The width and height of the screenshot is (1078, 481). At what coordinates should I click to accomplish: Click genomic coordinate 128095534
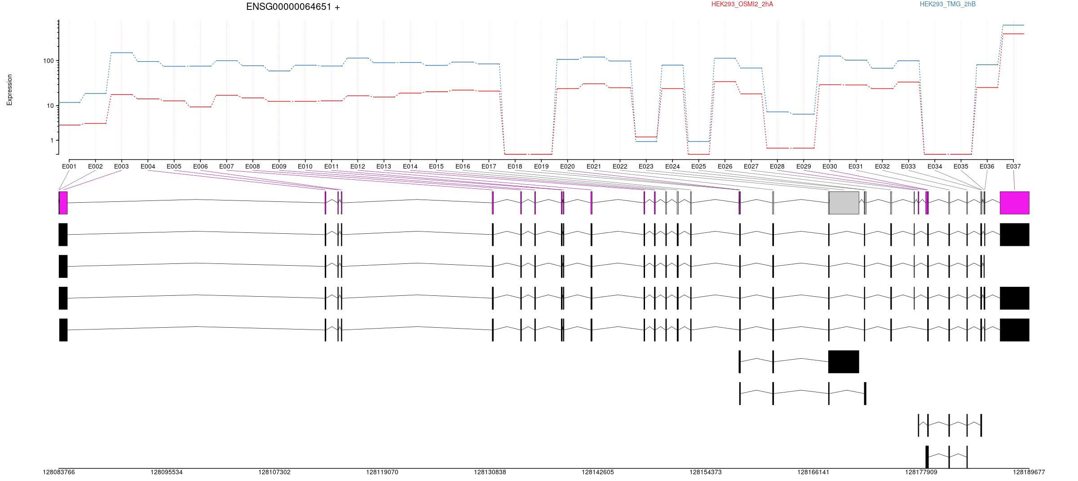pos(167,472)
